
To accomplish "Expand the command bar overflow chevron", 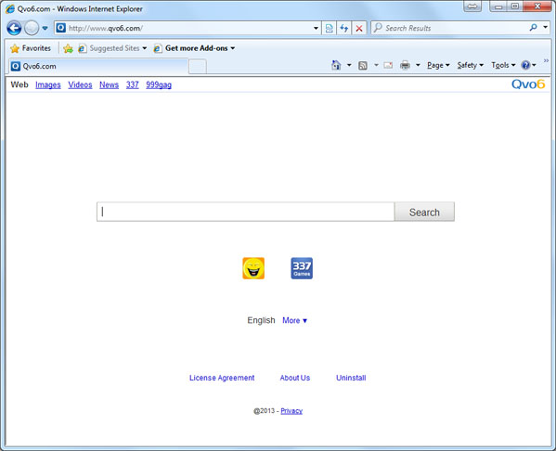I will point(546,60).
